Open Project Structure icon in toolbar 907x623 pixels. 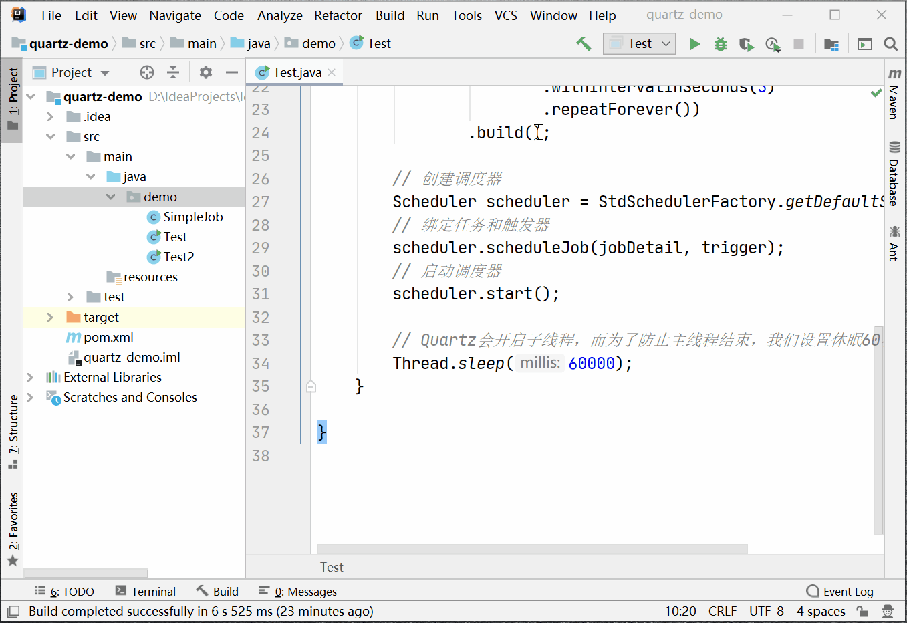click(831, 44)
